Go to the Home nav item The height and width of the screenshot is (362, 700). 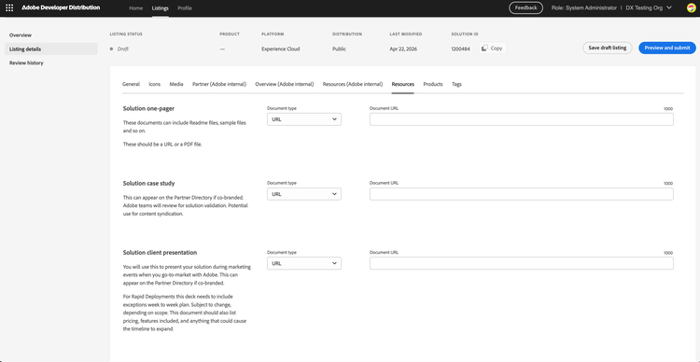tap(135, 8)
